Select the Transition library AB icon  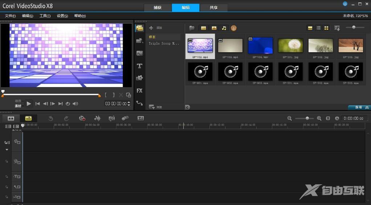[x=139, y=53]
